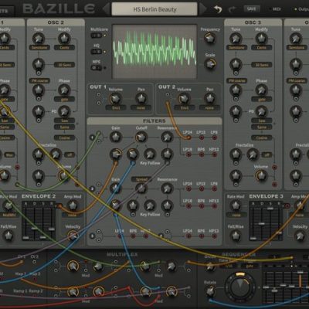Image resolution: width=309 pixels, height=309 pixels.
Task: Click the Envelope 3 Fall/Rise knob
Action: pos(236,236)
